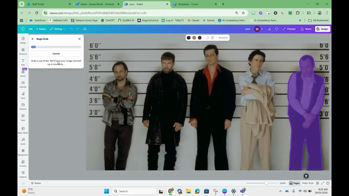This screenshot has height=196, width=349.
Task: Click the Preview button
Action: click(x=289, y=29)
